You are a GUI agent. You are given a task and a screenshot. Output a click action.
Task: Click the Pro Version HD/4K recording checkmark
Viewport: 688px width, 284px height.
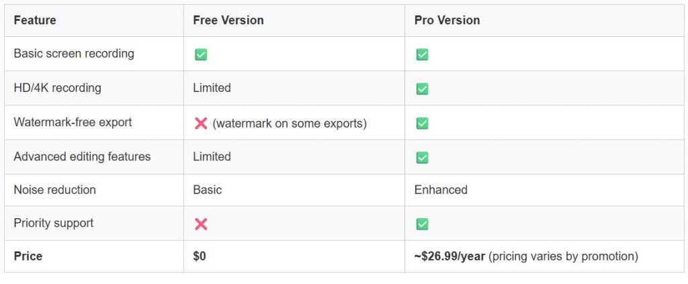click(x=422, y=89)
